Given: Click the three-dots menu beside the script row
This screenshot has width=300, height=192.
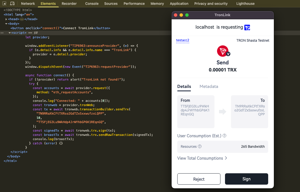Looking at the screenshot, I should [x=2, y=33].
